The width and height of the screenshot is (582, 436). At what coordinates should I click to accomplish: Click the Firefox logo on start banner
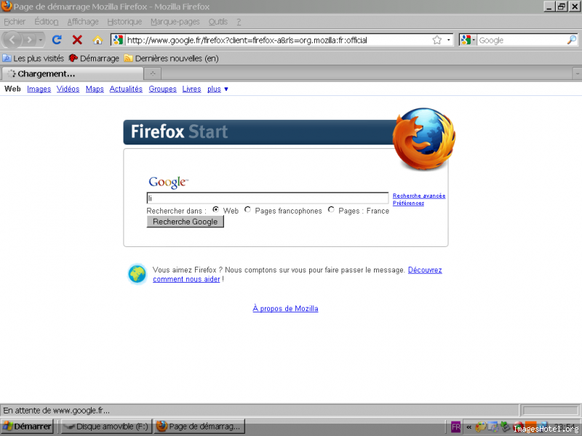(x=423, y=138)
